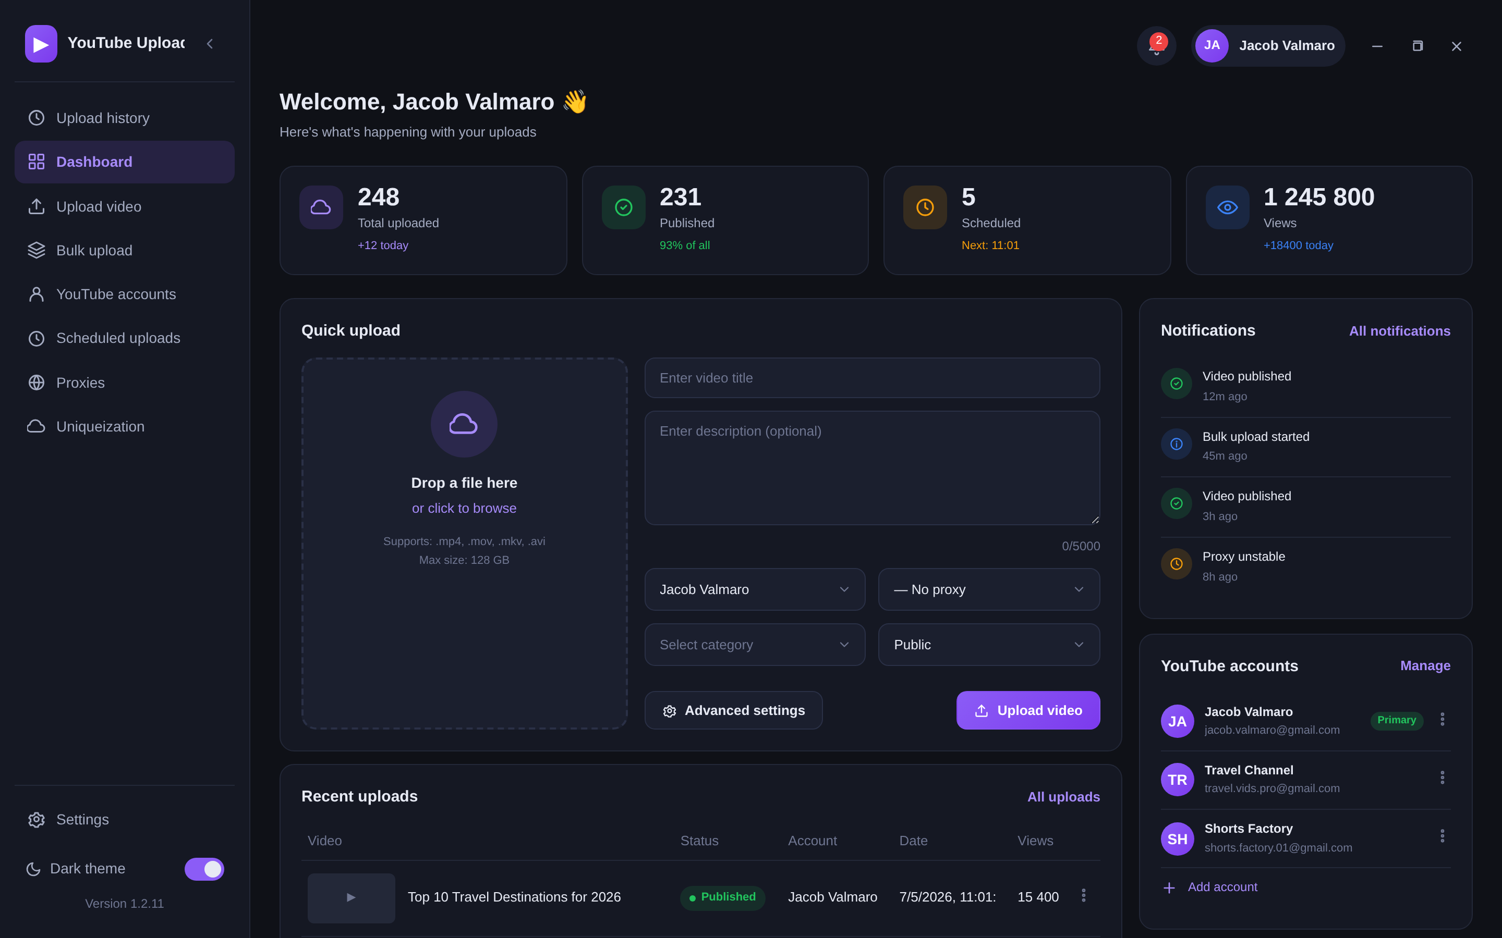Screen dimensions: 1502x938
Task: Click the Published status badge in uploads
Action: (722, 897)
